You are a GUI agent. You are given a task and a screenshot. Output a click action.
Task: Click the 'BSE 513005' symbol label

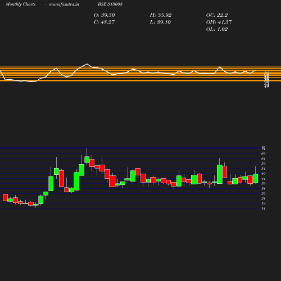pos(110,4)
